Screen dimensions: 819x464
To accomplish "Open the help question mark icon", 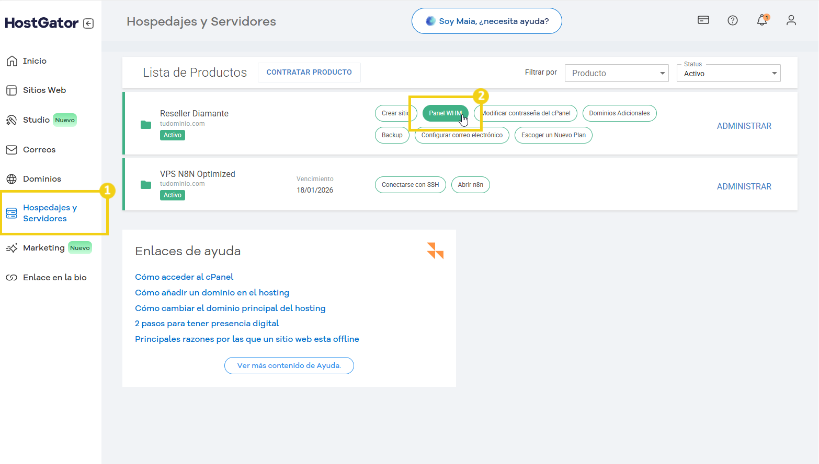I will point(733,20).
